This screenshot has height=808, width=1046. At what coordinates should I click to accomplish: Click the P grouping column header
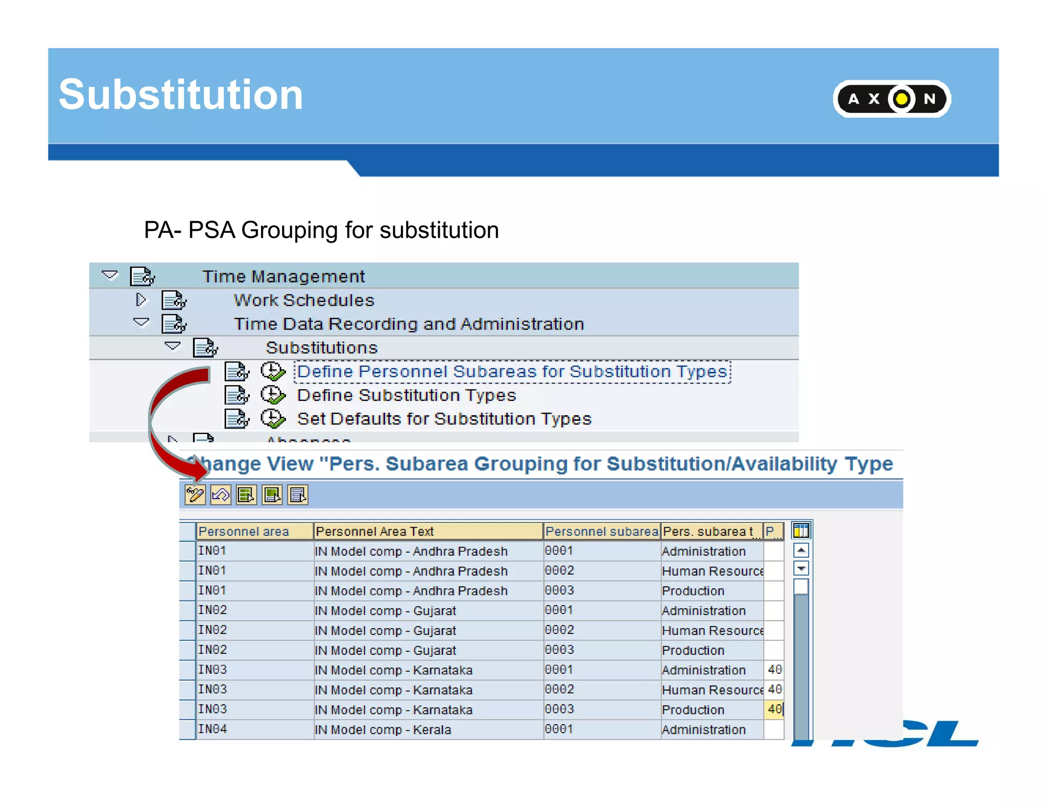pos(774,531)
